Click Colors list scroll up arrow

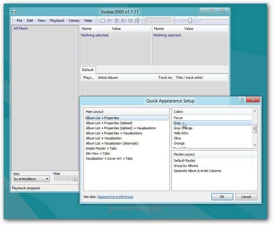coord(255,111)
